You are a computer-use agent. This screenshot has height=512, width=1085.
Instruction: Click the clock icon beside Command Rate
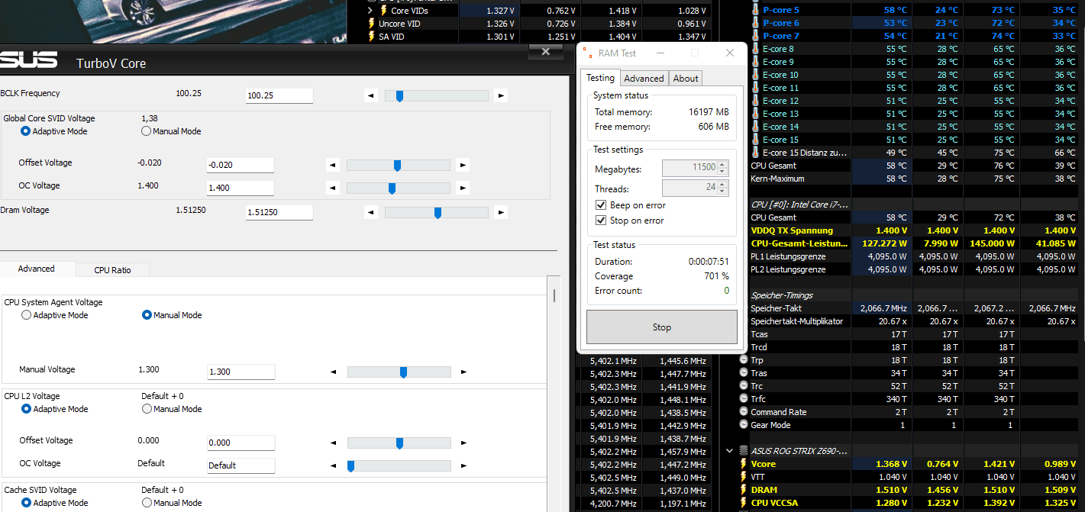point(744,412)
